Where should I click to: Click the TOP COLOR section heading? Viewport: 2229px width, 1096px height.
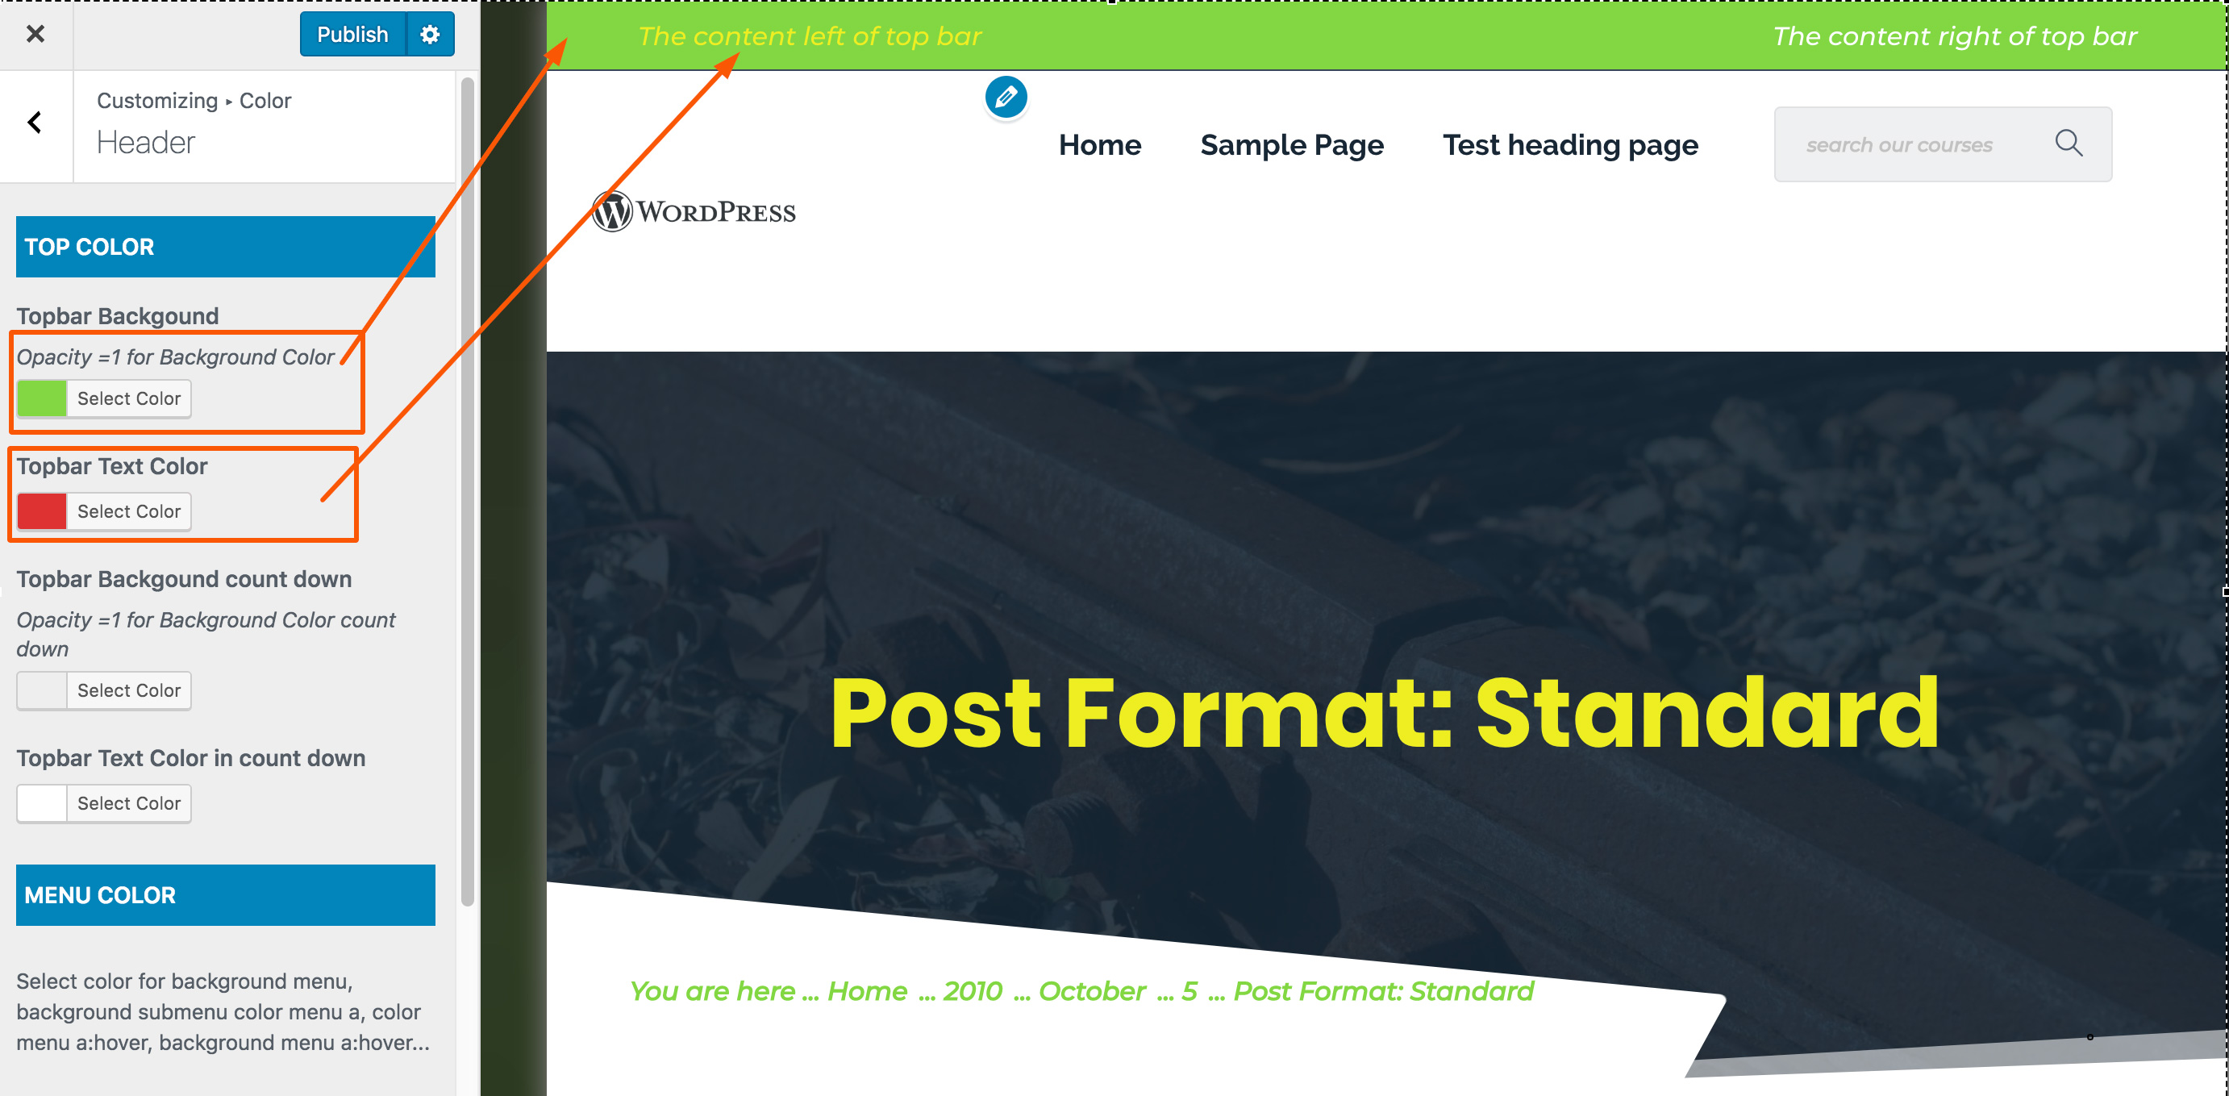[225, 247]
